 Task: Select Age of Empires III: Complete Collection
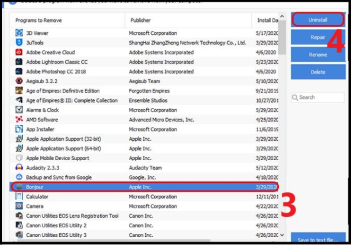click(72, 100)
